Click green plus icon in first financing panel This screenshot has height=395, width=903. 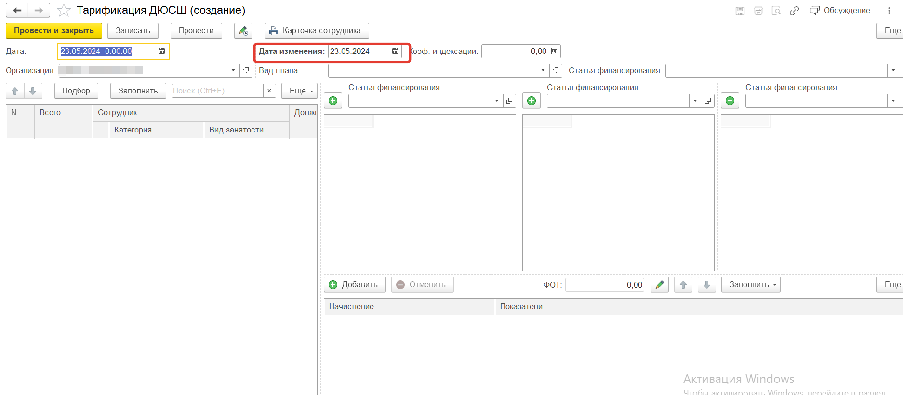(x=333, y=101)
